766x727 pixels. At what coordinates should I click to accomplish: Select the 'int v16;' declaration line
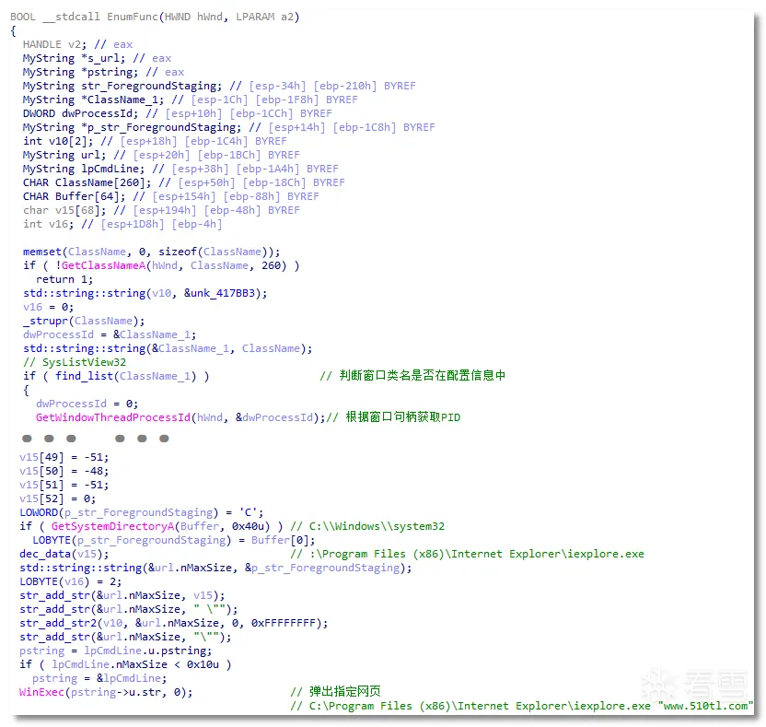(122, 224)
